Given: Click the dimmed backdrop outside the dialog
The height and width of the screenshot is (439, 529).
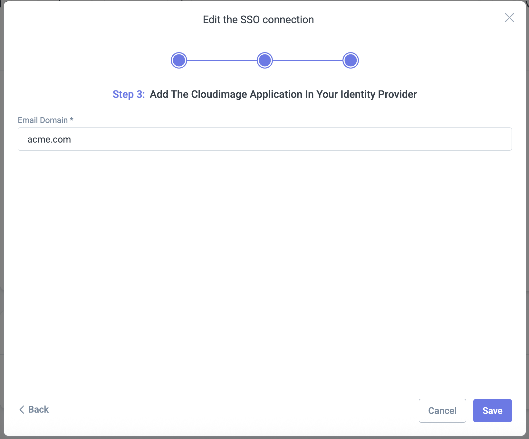Looking at the screenshot, I should click(x=2, y=225).
